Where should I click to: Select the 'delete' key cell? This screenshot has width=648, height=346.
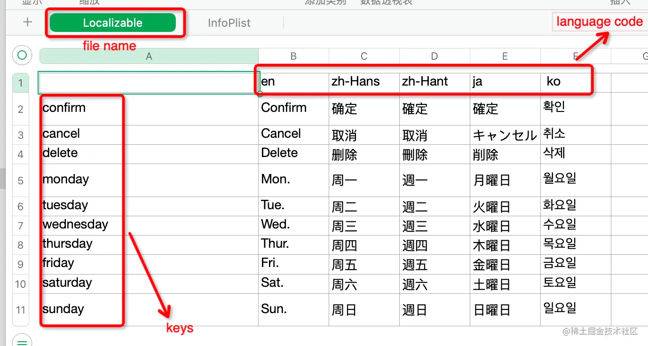coord(149,154)
